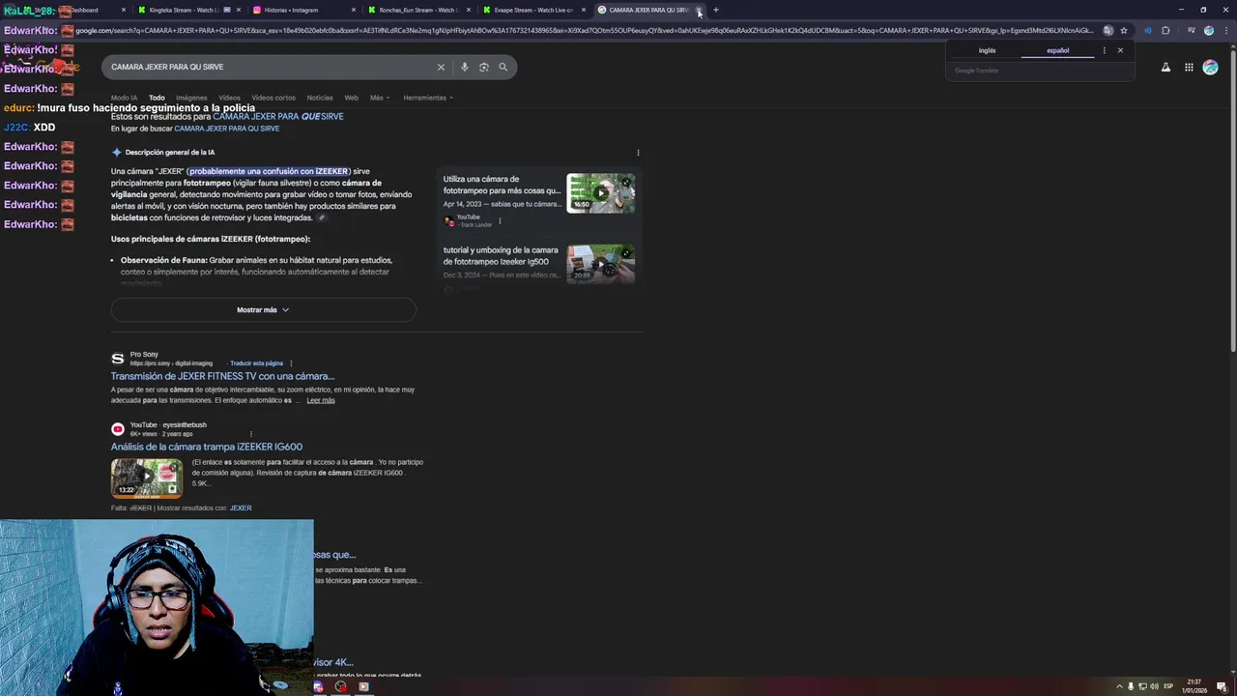Viewport: 1237px width, 696px height.
Task: Click the magnifier search submit icon
Action: pos(503,67)
